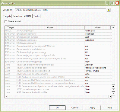The height and width of the screenshot is (112, 120).
Task: Click the options list scroll-up arrow
Action: point(113,27)
